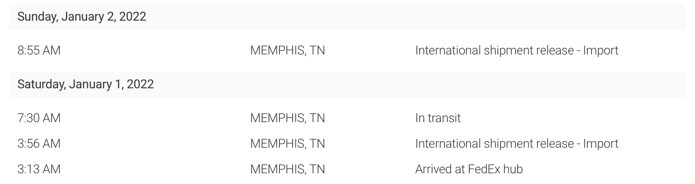Click the In transit status text

(x=437, y=118)
